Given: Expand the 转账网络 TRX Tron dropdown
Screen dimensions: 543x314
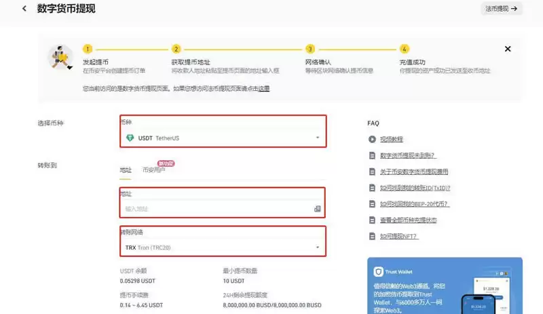Looking at the screenshot, I should click(223, 248).
